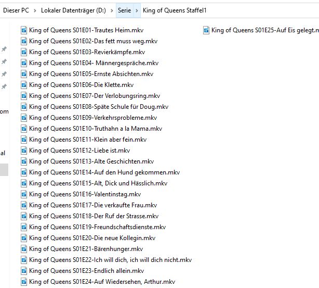Click the S01E07-Der Verlobungsring file icon

tap(24, 96)
